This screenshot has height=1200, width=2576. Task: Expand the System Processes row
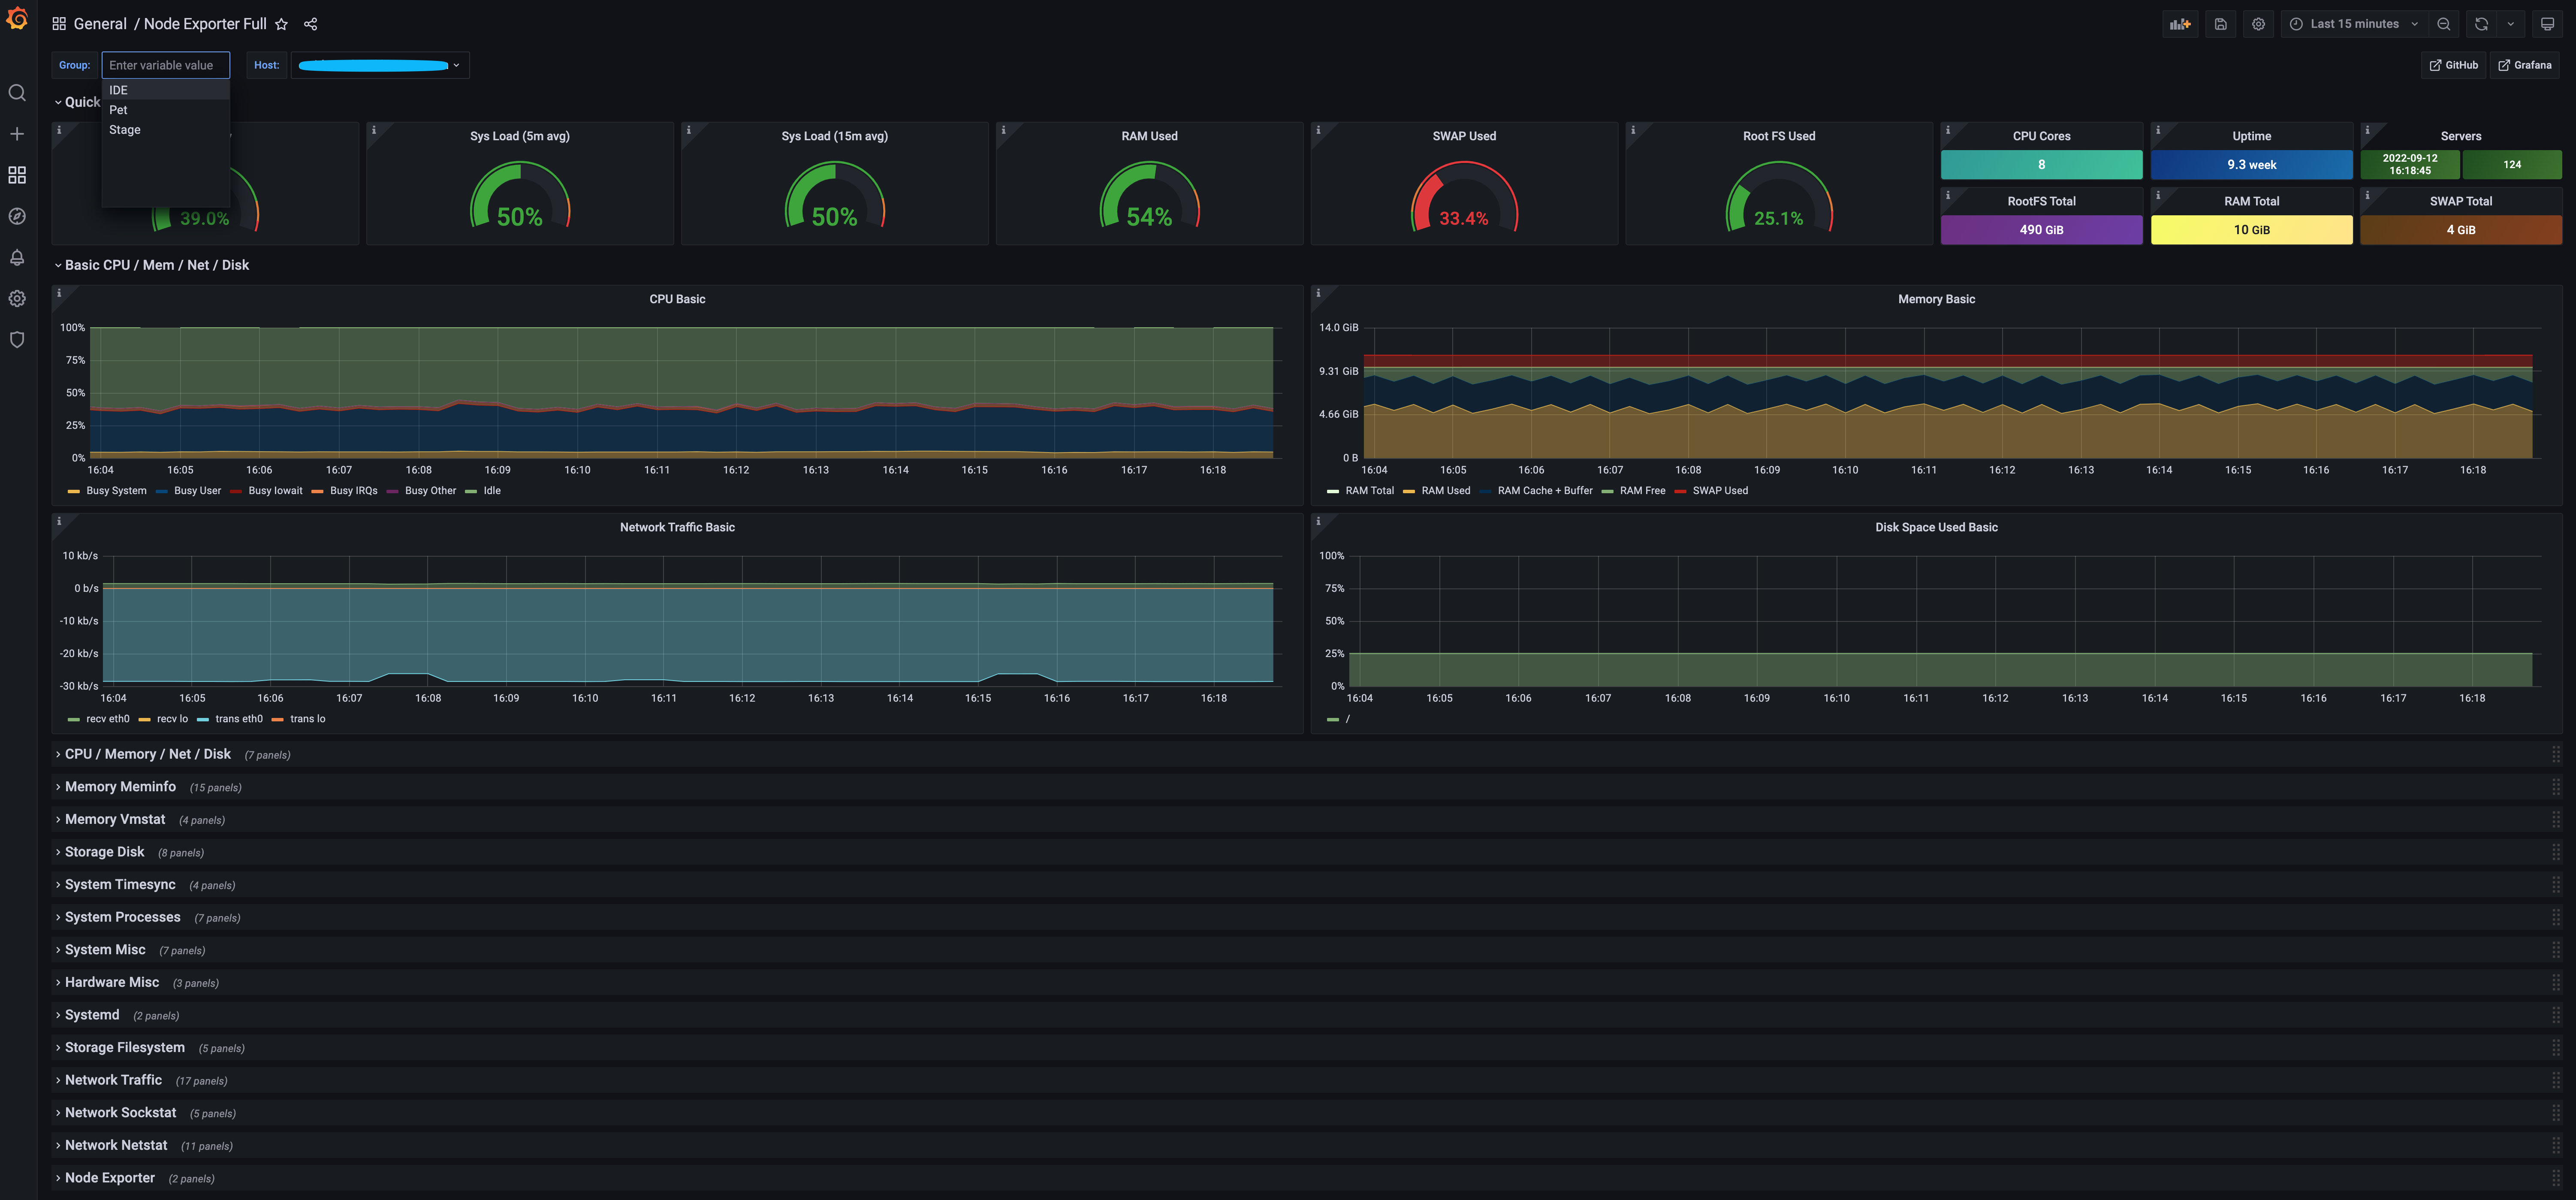122,917
